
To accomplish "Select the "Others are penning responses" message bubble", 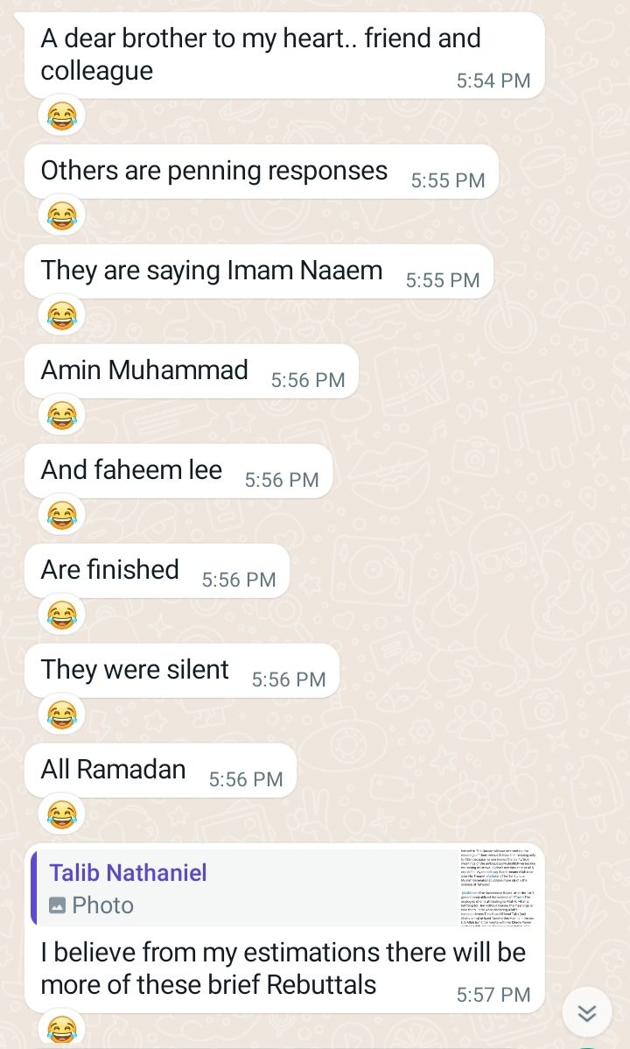I will tap(262, 172).
